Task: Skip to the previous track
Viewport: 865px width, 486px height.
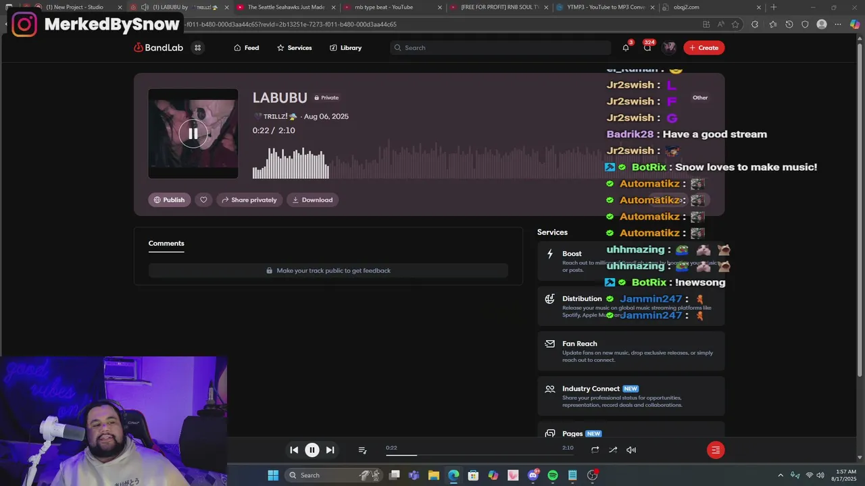Action: 294,450
